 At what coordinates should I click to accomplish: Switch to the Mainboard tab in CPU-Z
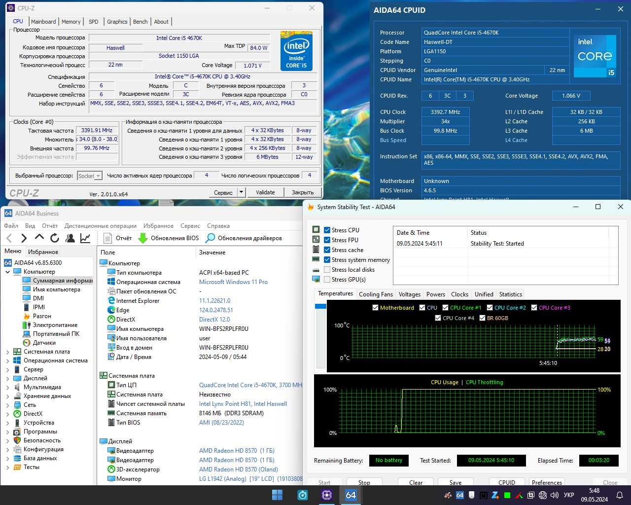coord(43,22)
